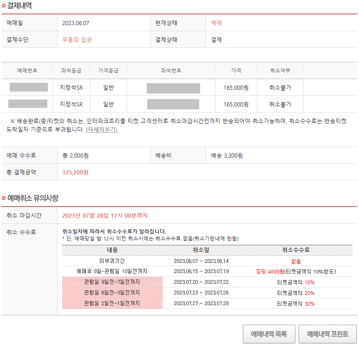
Task: Click the total amount 335,200원
Action: (75, 173)
